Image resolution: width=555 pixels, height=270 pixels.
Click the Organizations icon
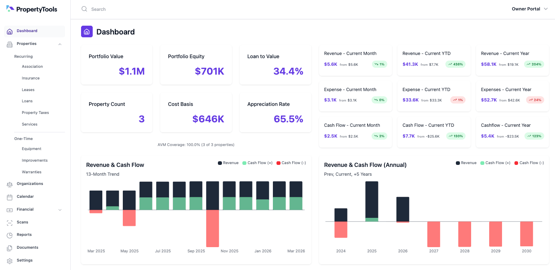pos(9,183)
